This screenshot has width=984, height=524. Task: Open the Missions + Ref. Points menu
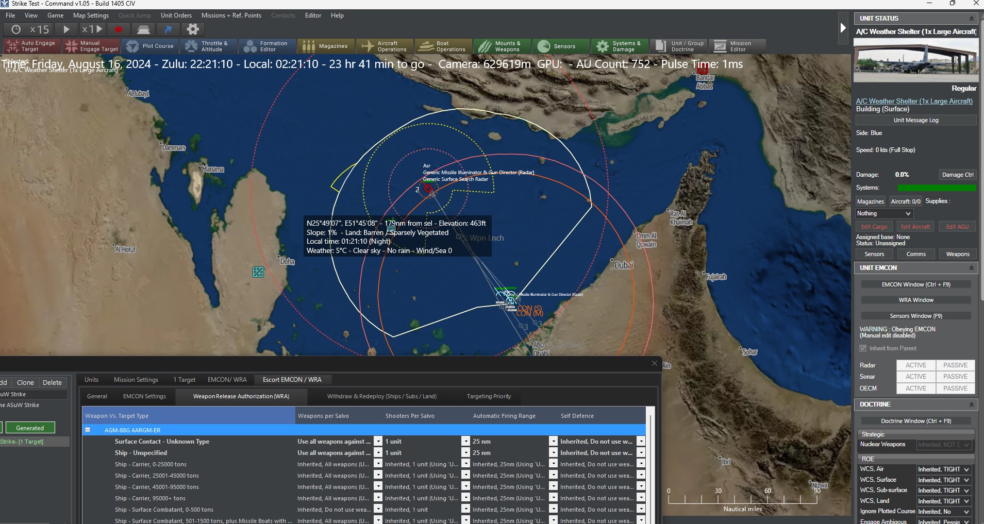click(x=231, y=15)
